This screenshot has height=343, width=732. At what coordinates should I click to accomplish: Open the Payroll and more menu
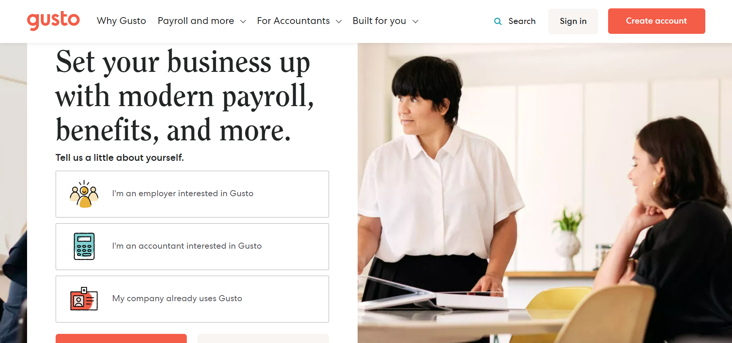click(x=196, y=21)
